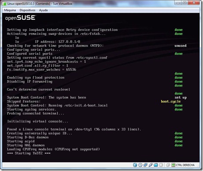The image size is (203, 171).
Task: Click the USB devices status icon
Action: pos(151,165)
